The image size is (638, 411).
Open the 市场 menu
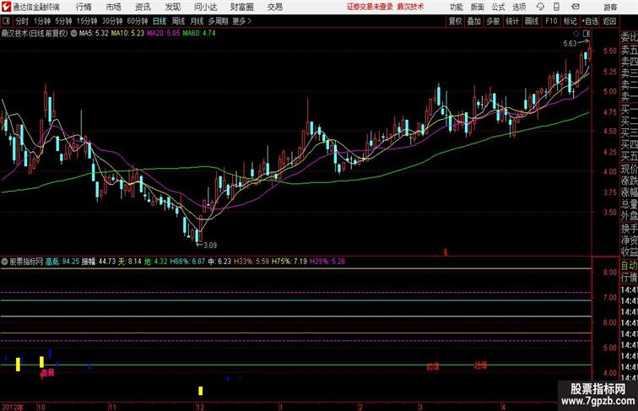point(114,7)
